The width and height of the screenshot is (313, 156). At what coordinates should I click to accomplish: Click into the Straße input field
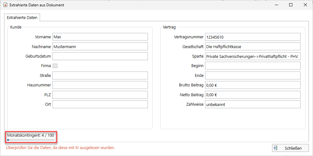coord(100,76)
